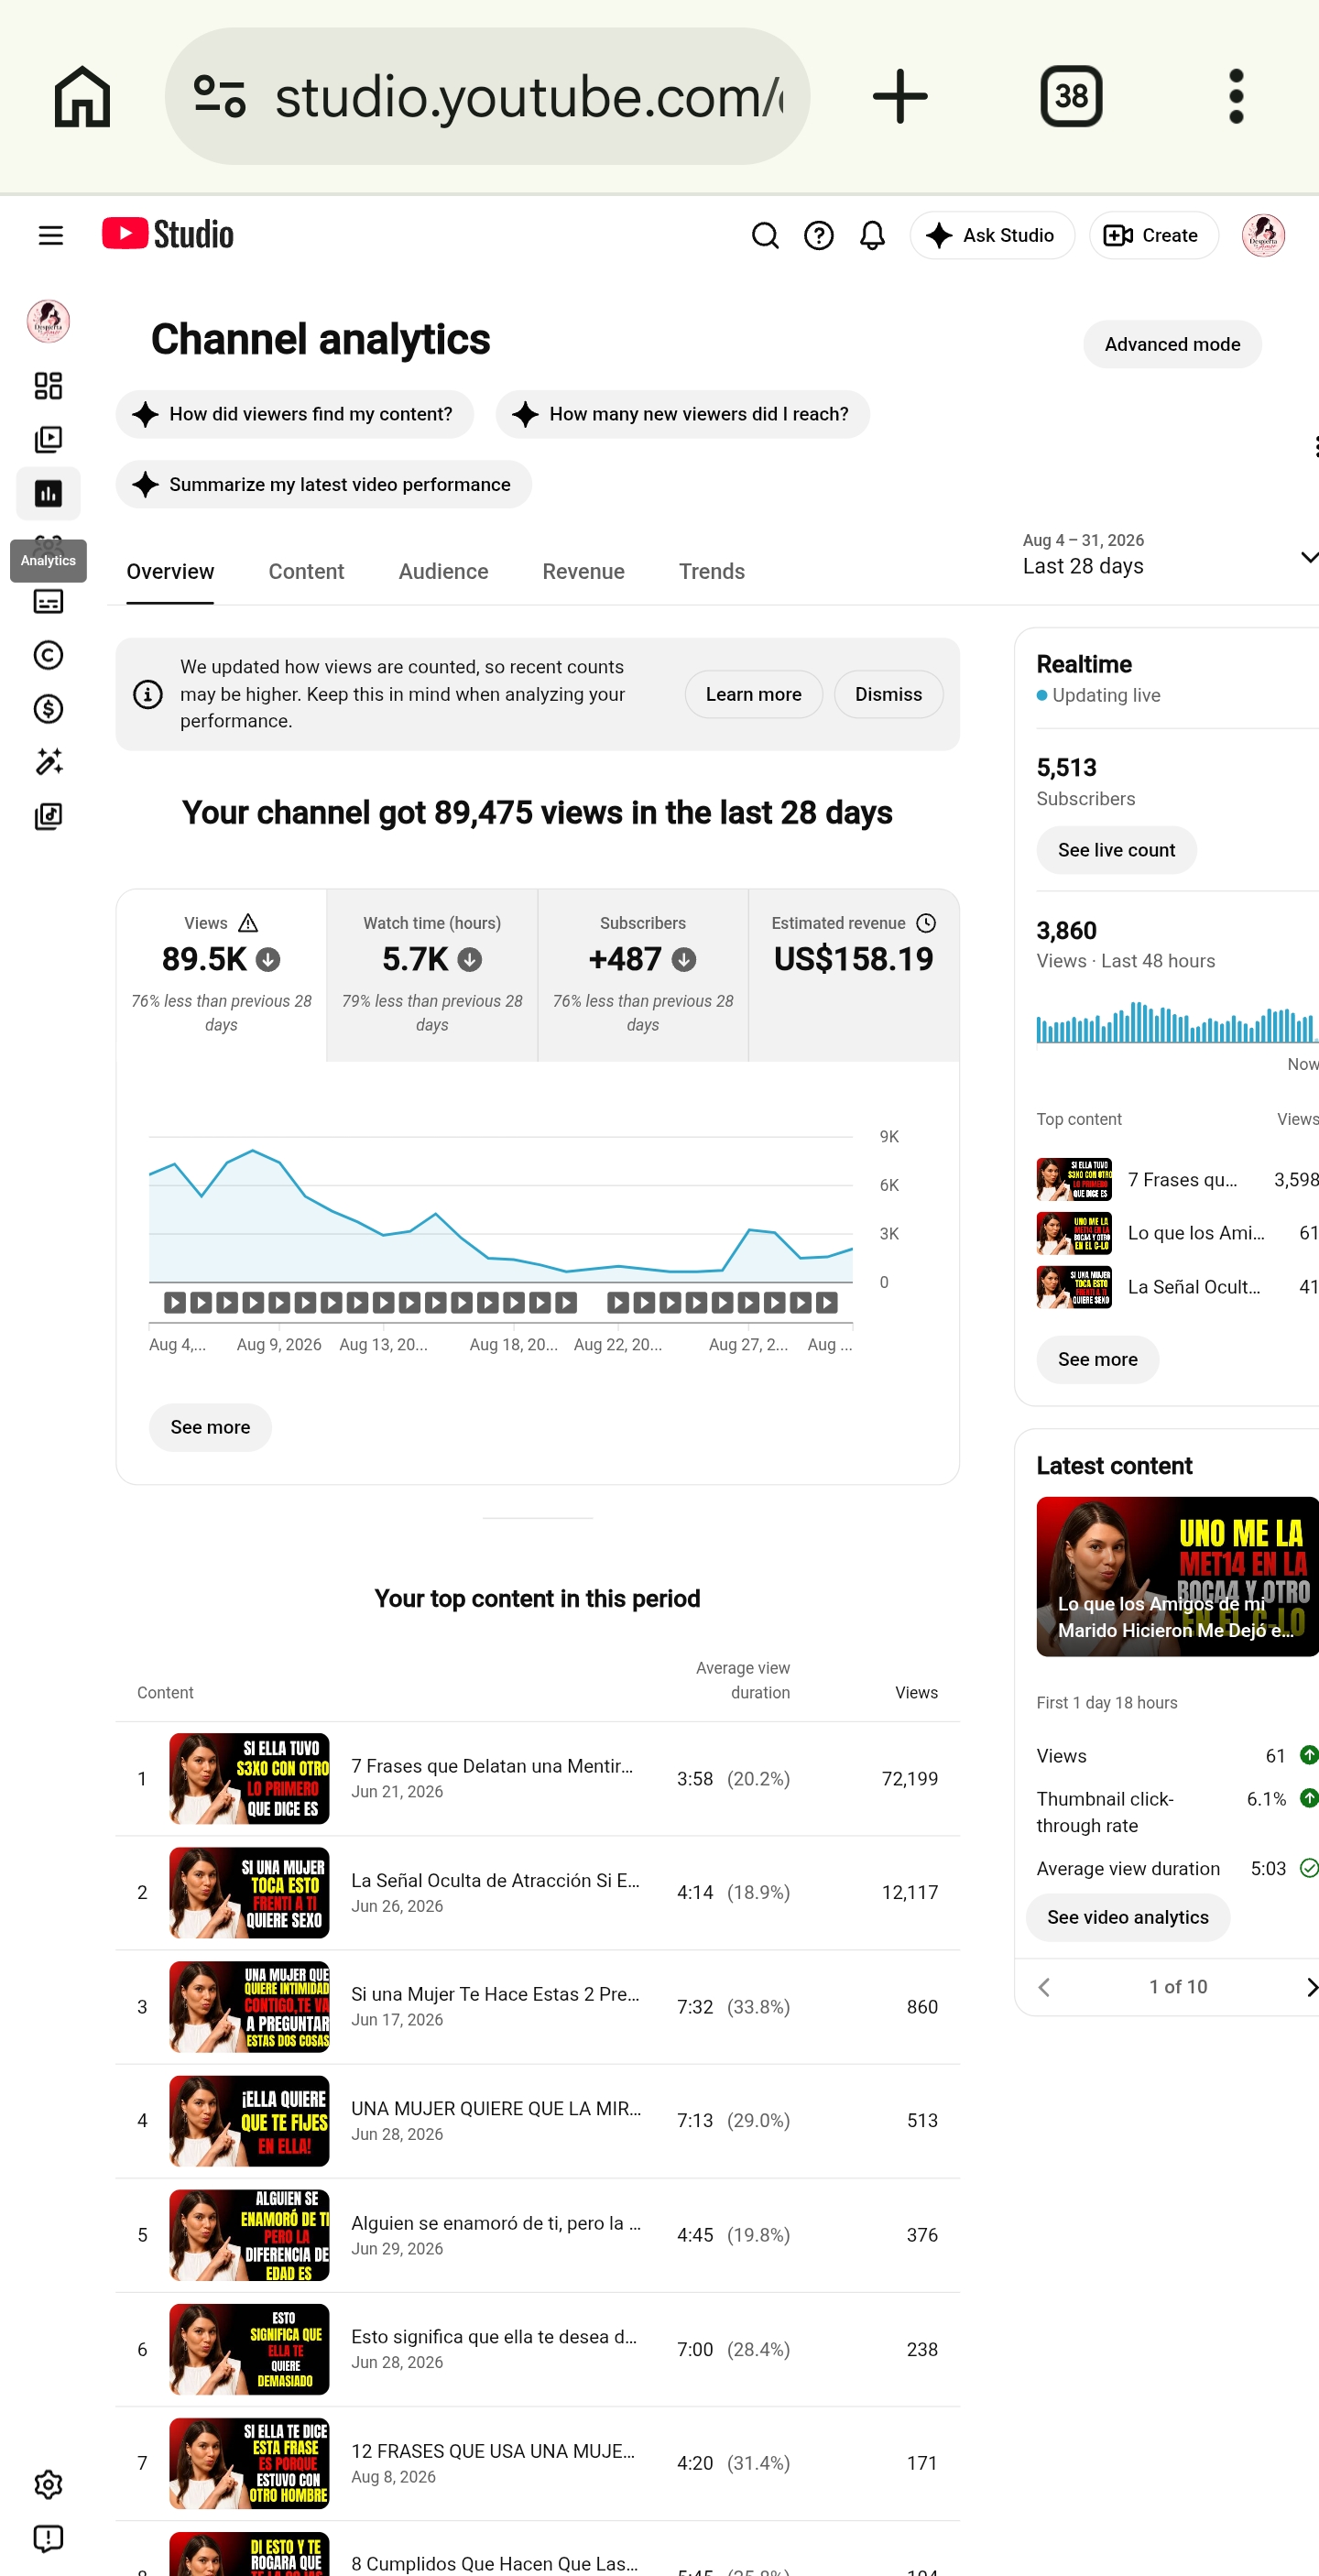The image size is (1319, 2576).
Task: Go to previous latest content item arrow
Action: pos(1044,1986)
